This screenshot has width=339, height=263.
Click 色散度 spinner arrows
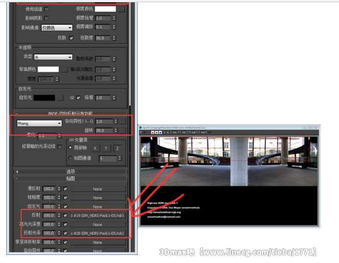tap(114, 38)
